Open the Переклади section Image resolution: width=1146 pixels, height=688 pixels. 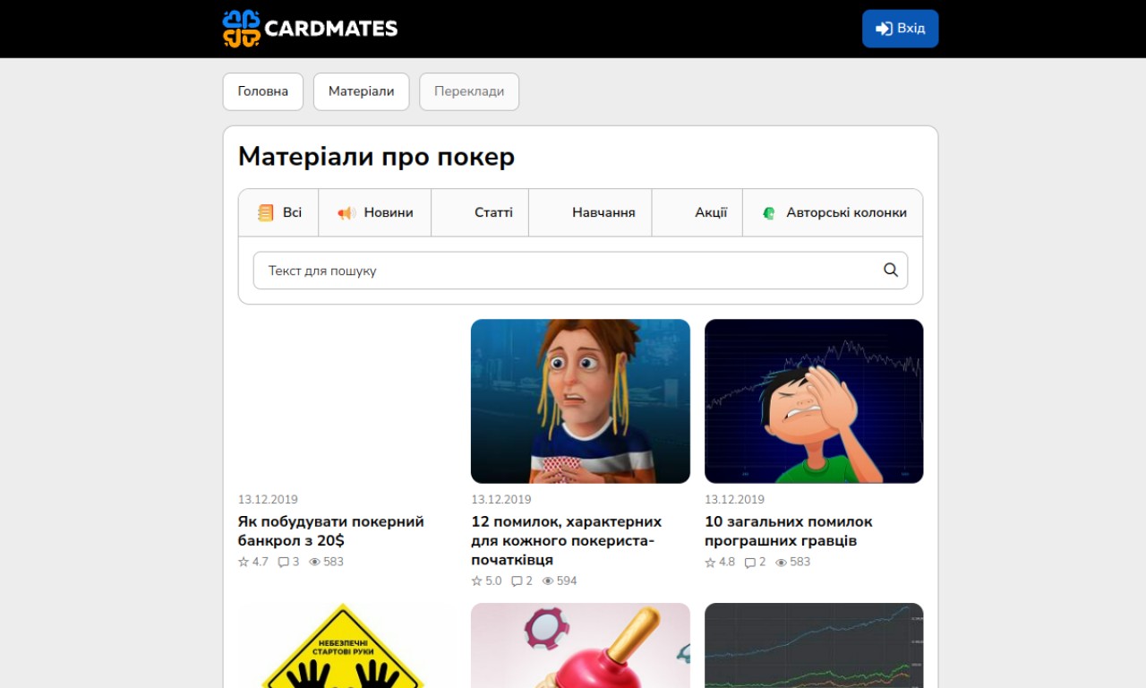[469, 91]
